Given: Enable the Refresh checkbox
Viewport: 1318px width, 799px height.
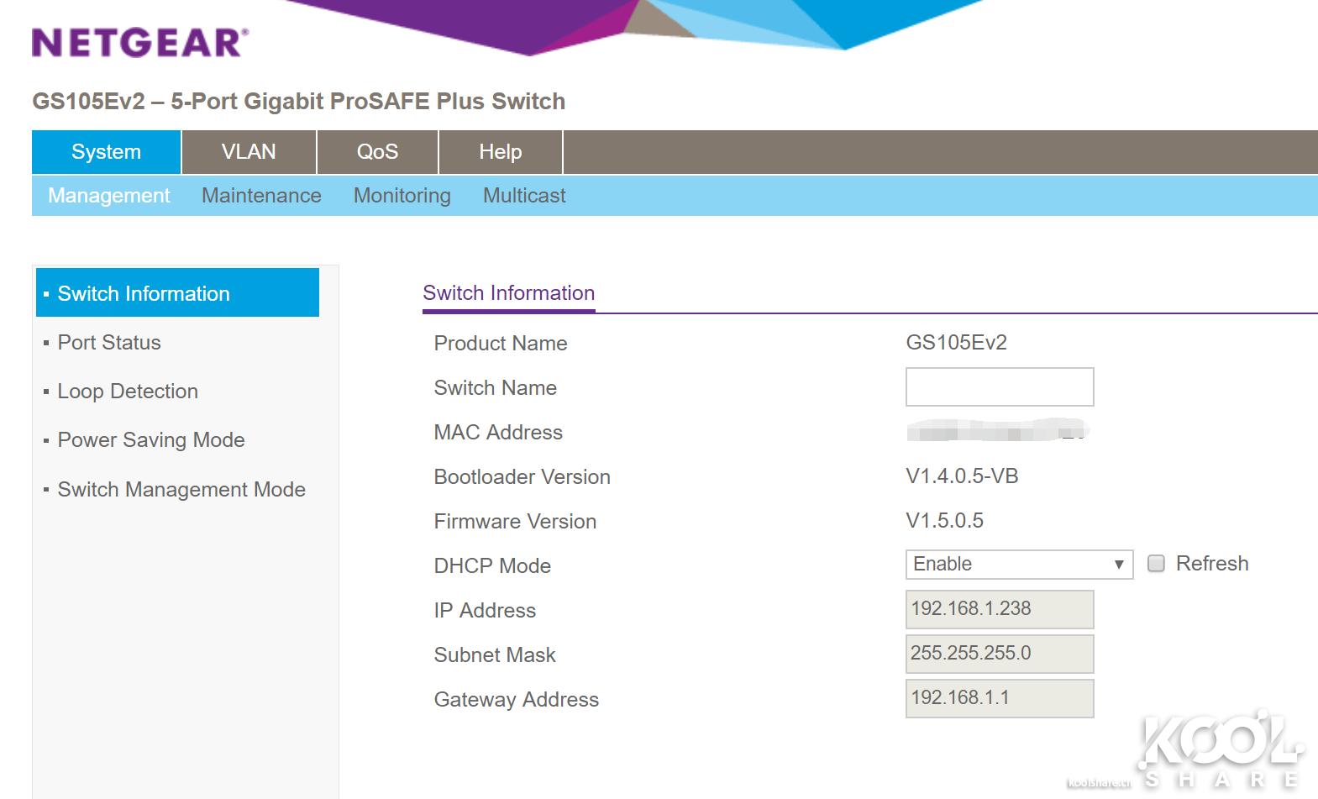Looking at the screenshot, I should click(1156, 564).
